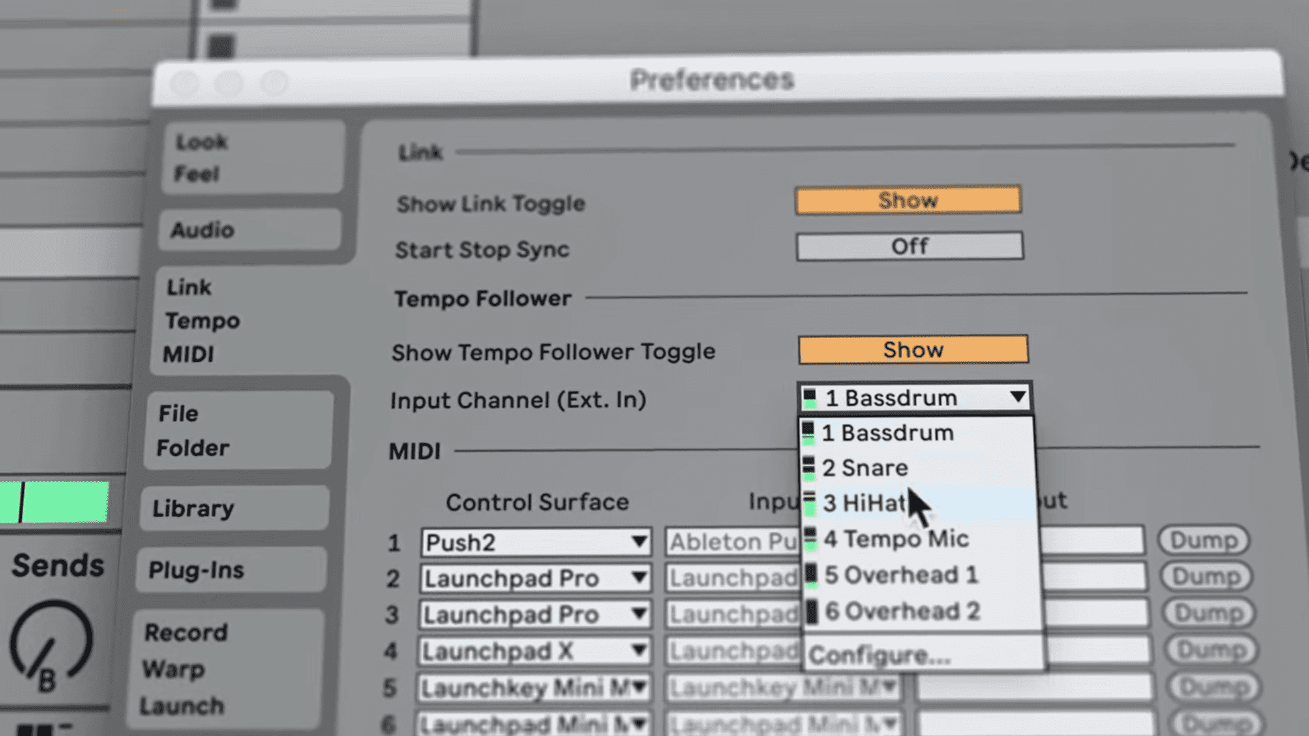Image resolution: width=1309 pixels, height=736 pixels.
Task: Click the output field in row 5
Action: click(x=1034, y=688)
